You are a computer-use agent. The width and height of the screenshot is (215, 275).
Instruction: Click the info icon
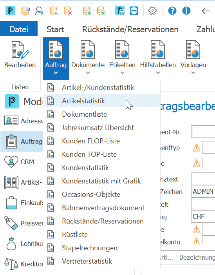(x=186, y=11)
